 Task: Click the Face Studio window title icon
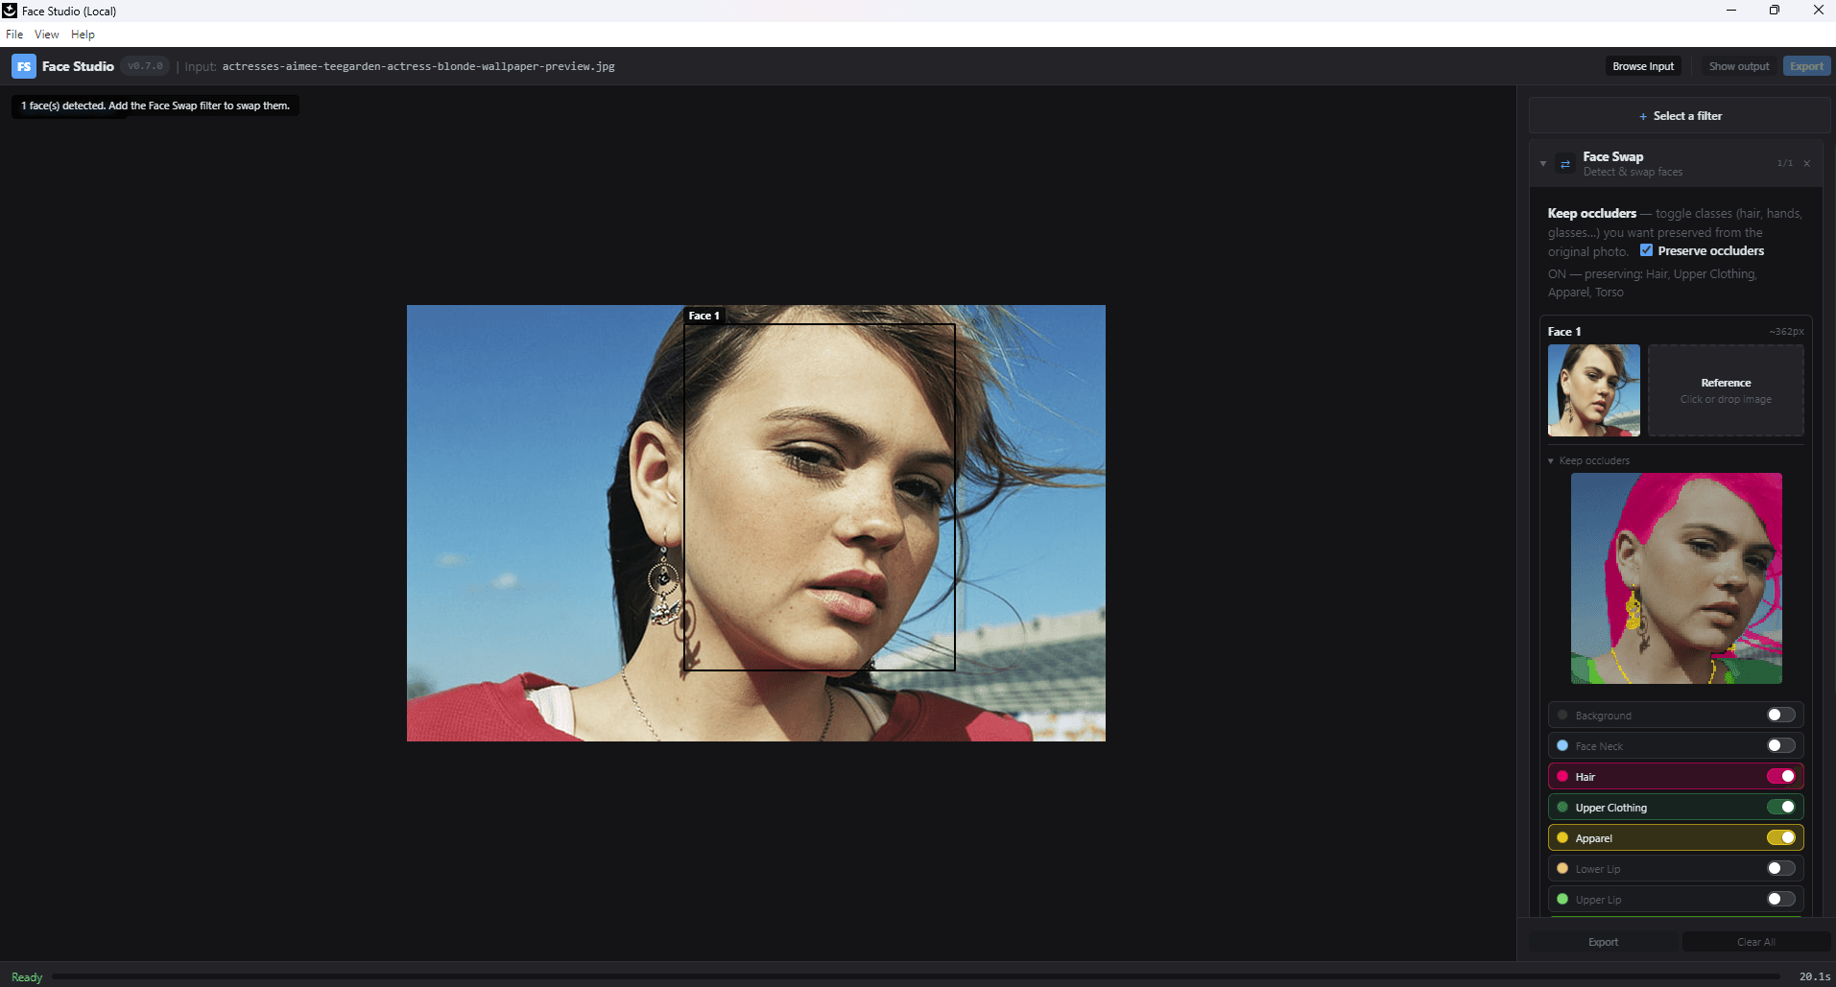[x=10, y=11]
